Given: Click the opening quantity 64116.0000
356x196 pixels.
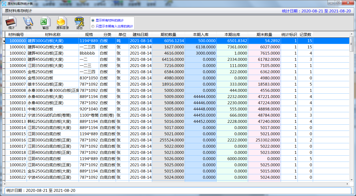Looking at the screenshot, I should coord(168,59).
